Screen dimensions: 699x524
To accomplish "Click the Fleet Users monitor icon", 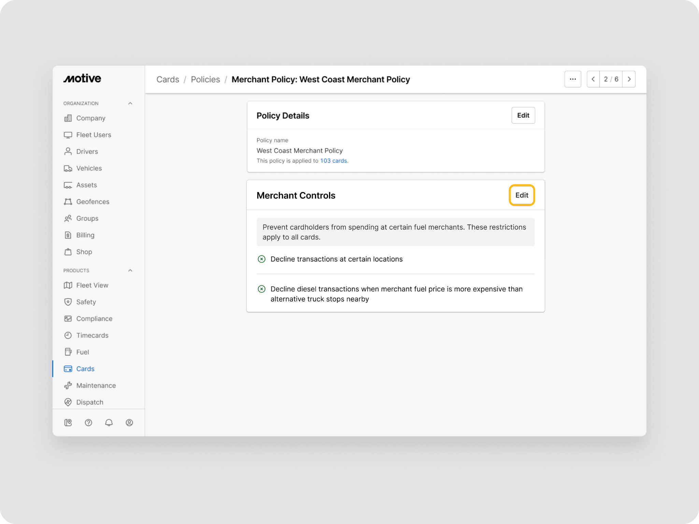I will [x=68, y=135].
